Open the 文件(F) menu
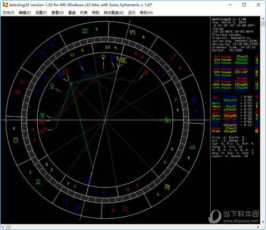Screen dimensions: 266x230 [x=9, y=13]
